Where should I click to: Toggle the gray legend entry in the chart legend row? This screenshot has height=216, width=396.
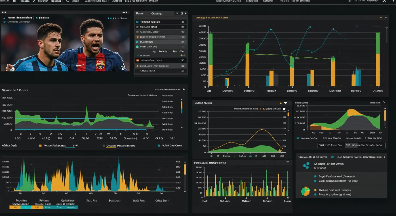tap(103, 146)
